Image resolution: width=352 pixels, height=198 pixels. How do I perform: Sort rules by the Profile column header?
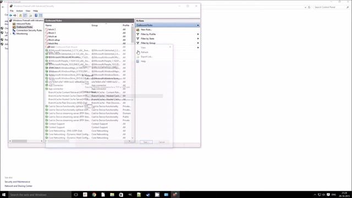126,25
